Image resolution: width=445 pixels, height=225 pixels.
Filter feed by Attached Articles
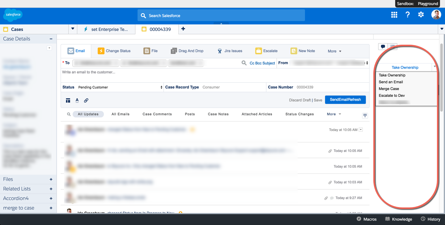(257, 114)
